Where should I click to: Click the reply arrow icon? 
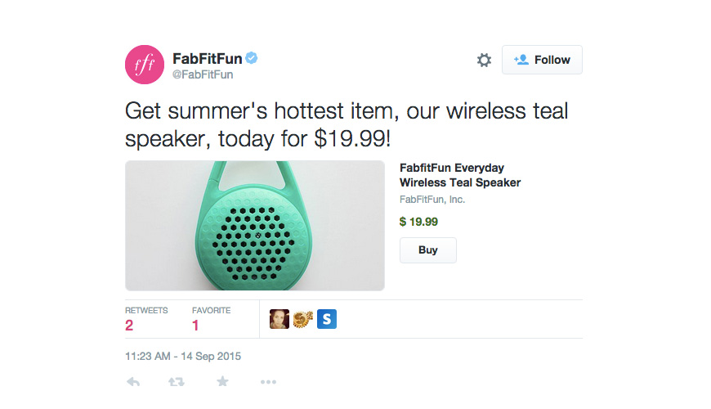[x=133, y=382]
